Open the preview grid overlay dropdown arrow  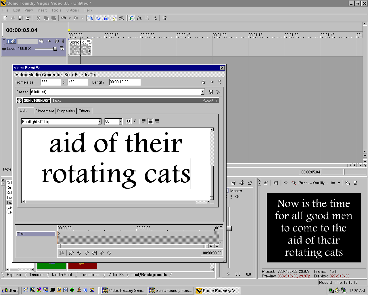pos(339,183)
